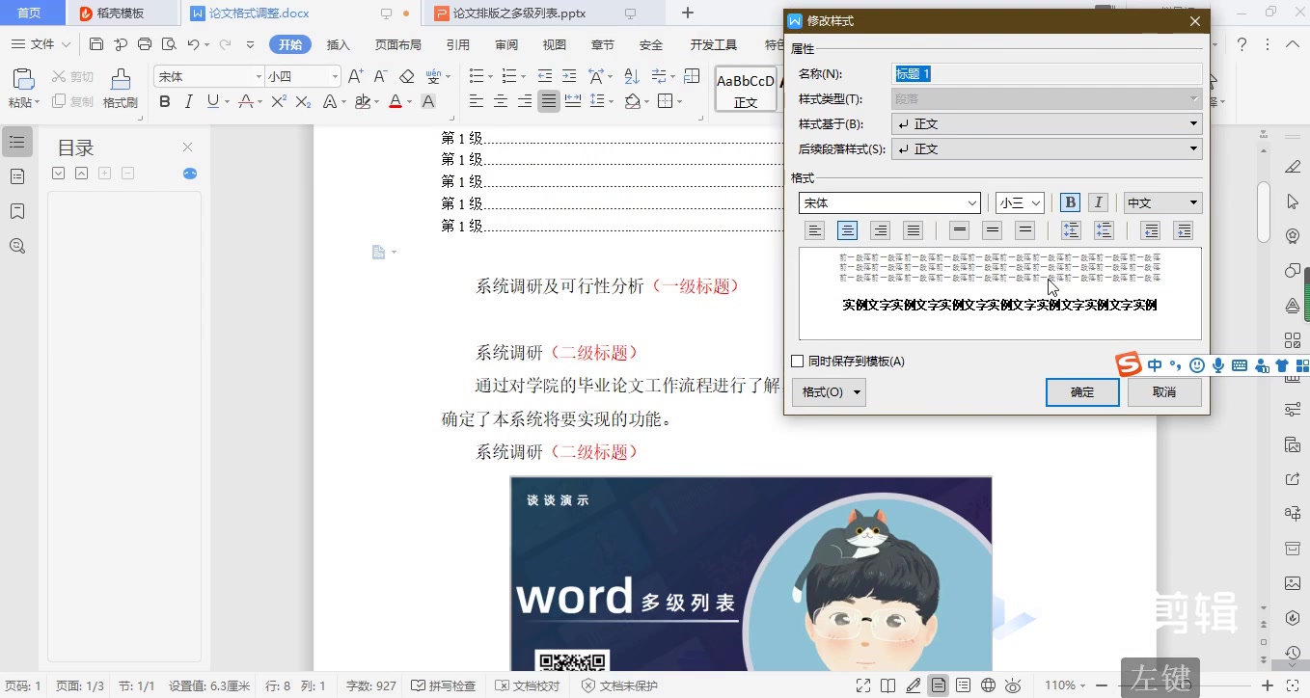Click the 取消 button
This screenshot has width=1310, height=698.
(1164, 392)
